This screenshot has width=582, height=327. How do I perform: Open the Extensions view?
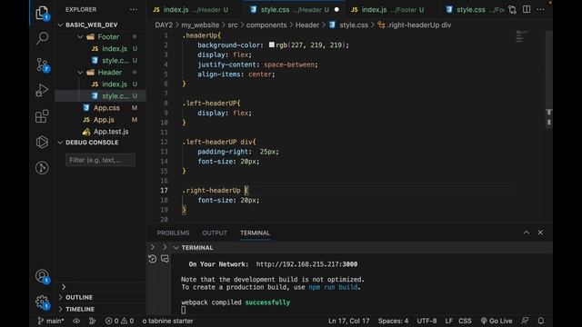pyautogui.click(x=42, y=116)
